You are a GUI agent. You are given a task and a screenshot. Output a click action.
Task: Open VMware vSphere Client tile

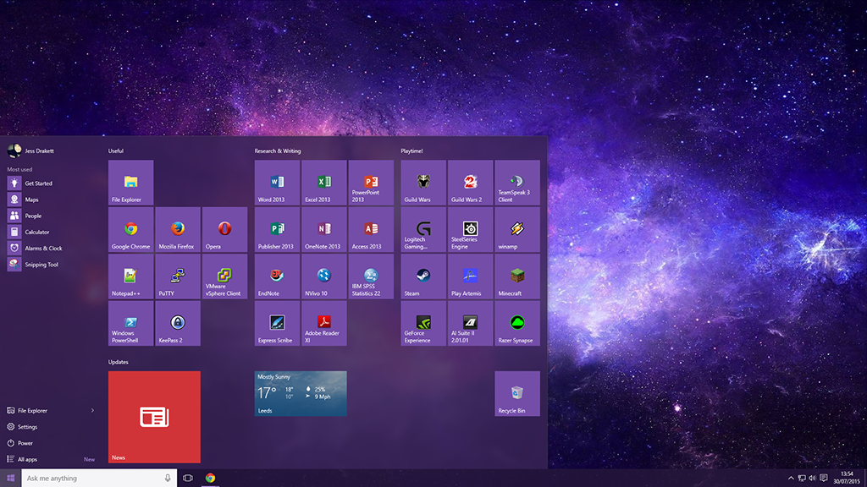click(225, 276)
